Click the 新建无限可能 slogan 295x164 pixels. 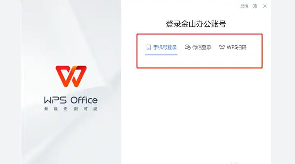[x=71, y=109]
